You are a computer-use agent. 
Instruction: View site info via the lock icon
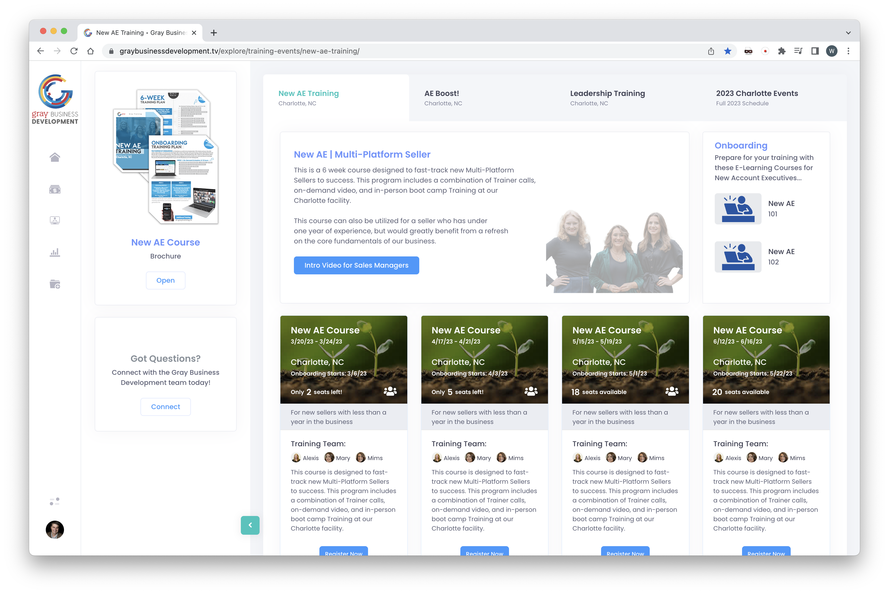tap(111, 51)
